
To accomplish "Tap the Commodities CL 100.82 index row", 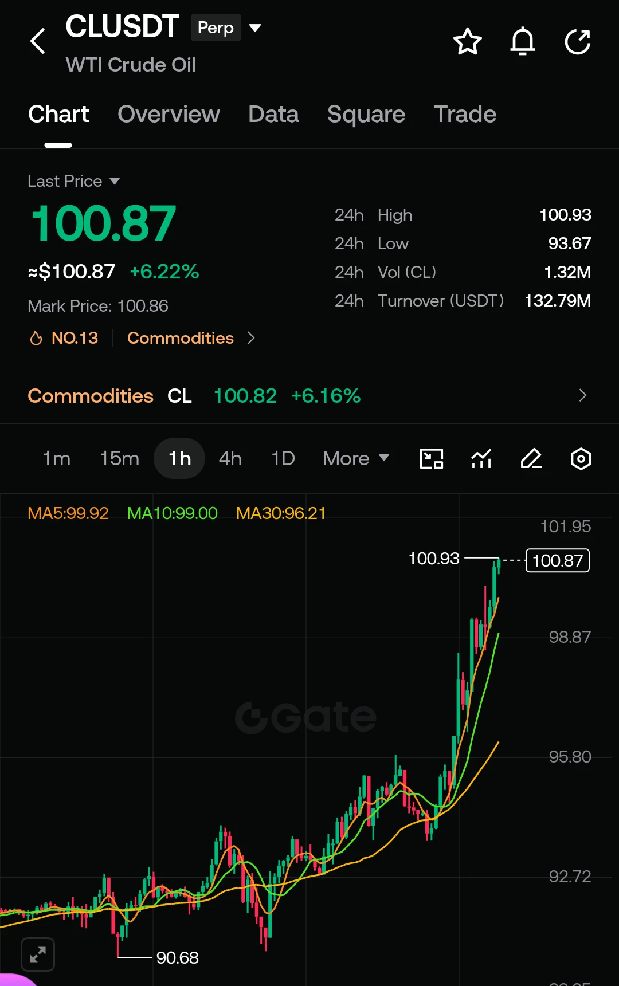I will pyautogui.click(x=309, y=395).
